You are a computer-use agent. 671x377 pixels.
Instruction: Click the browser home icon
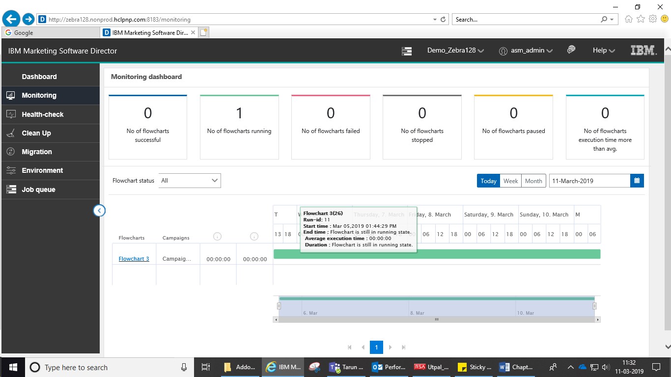[x=629, y=19]
